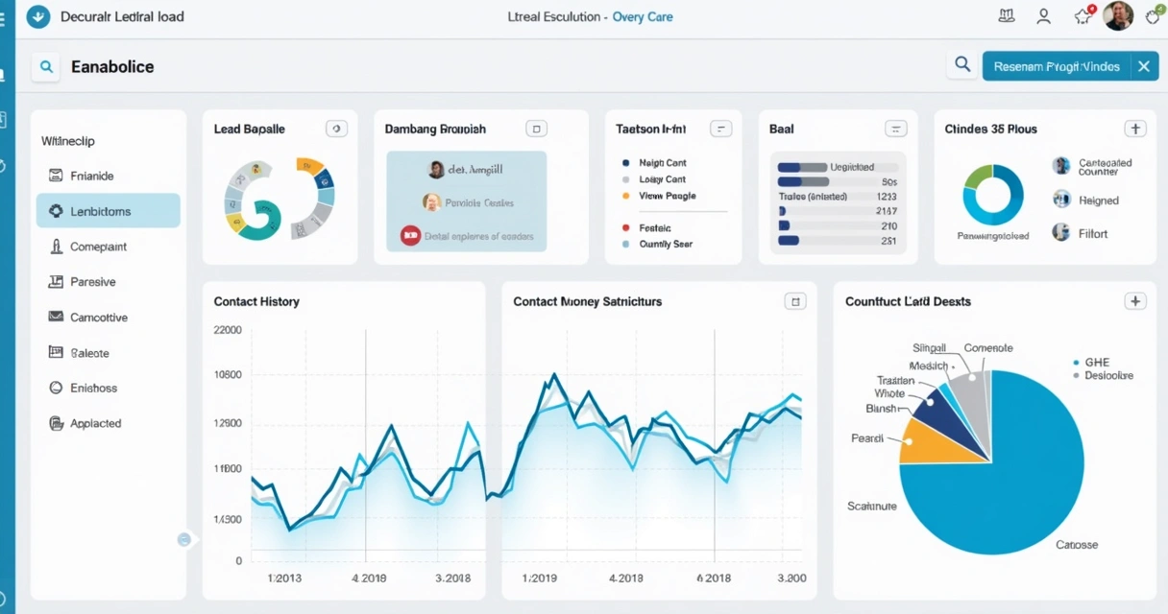The image size is (1168, 614).
Task: Open the user profile avatar
Action: 1118,15
